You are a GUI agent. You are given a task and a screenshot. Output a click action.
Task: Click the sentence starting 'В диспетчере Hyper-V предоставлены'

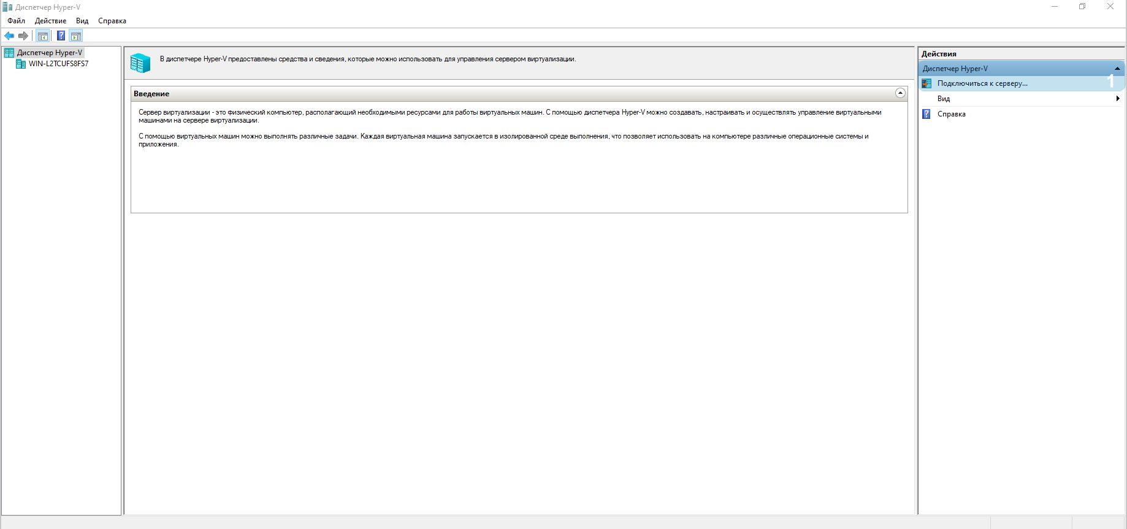tap(368, 59)
